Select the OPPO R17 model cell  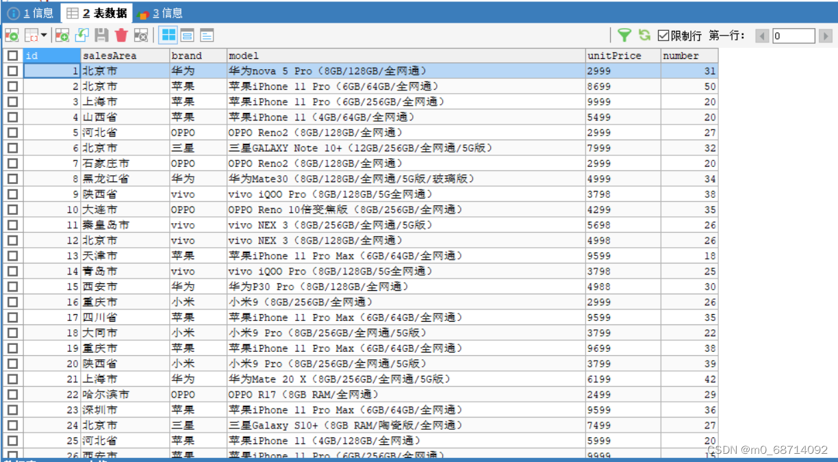point(406,394)
